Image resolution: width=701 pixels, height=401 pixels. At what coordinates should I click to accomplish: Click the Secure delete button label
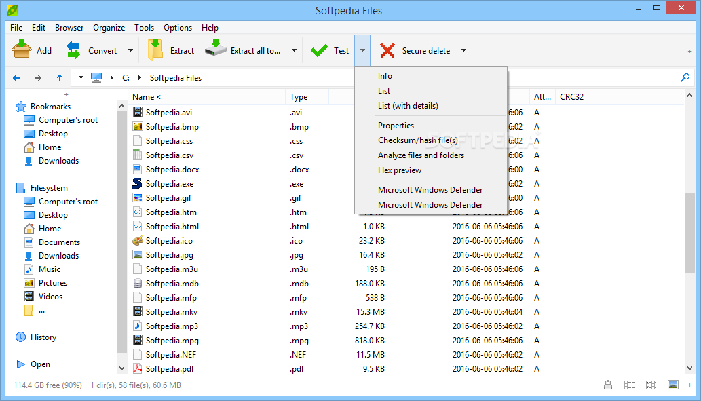426,51
